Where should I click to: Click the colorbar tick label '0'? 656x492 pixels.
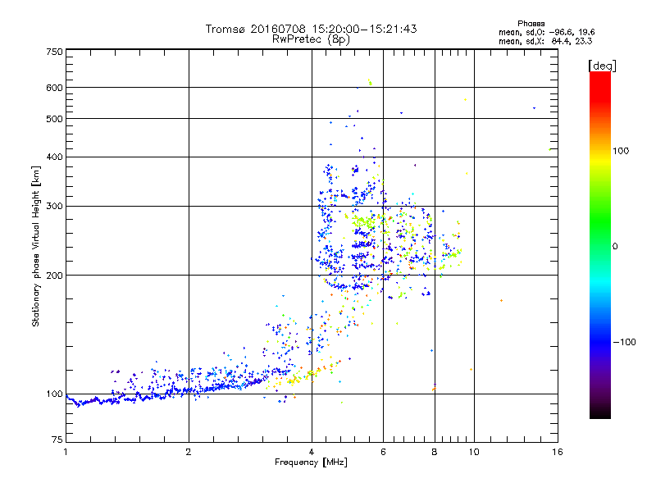point(615,247)
